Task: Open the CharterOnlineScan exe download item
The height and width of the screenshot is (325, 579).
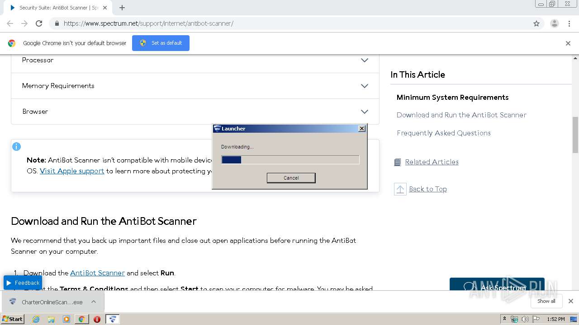Action: [47, 302]
